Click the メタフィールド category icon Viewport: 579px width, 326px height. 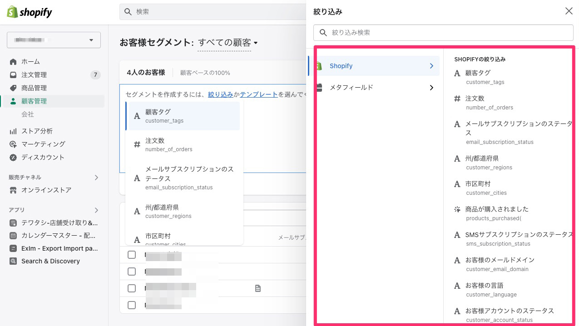(x=320, y=88)
